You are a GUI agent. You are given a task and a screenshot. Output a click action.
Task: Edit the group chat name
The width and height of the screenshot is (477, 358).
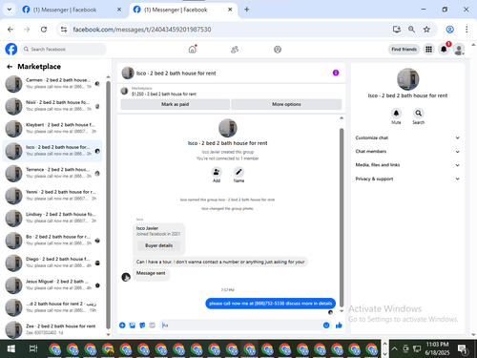coord(238,172)
